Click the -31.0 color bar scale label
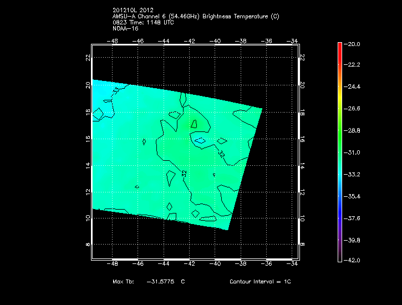The height and width of the screenshot is (305, 402). [353, 152]
